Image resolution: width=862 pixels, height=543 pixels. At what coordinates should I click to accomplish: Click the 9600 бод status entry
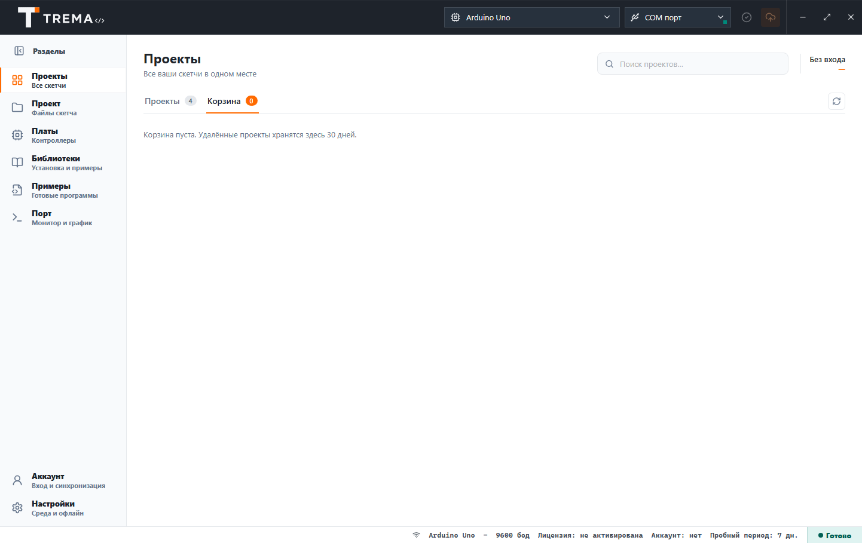point(512,535)
